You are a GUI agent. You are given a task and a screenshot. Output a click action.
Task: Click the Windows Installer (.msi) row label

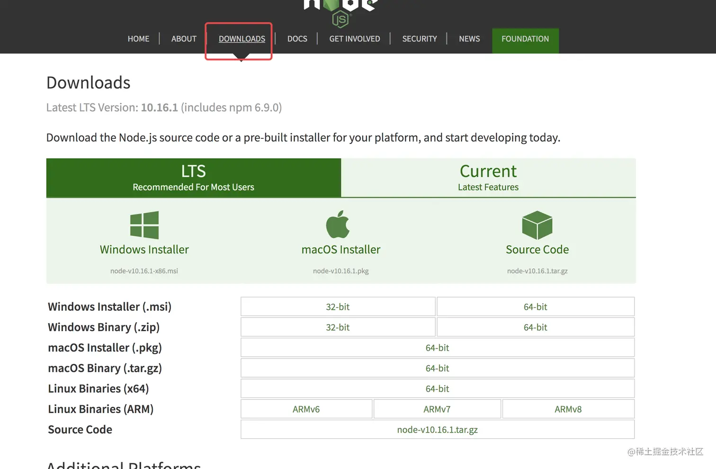pyautogui.click(x=109, y=307)
